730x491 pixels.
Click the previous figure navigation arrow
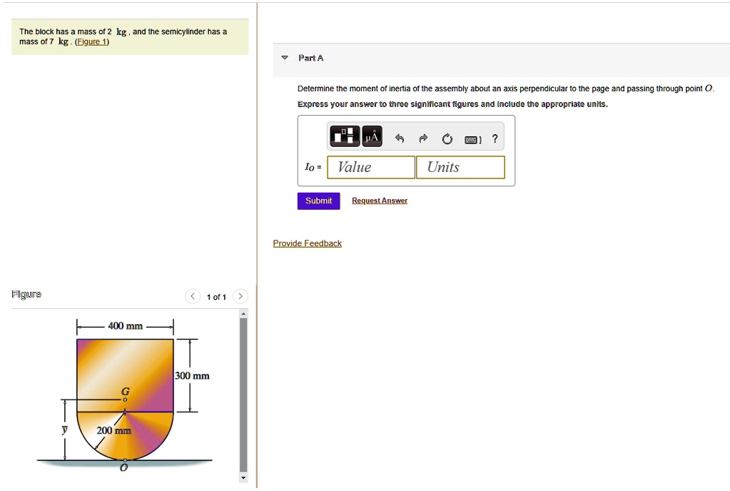[x=192, y=295]
